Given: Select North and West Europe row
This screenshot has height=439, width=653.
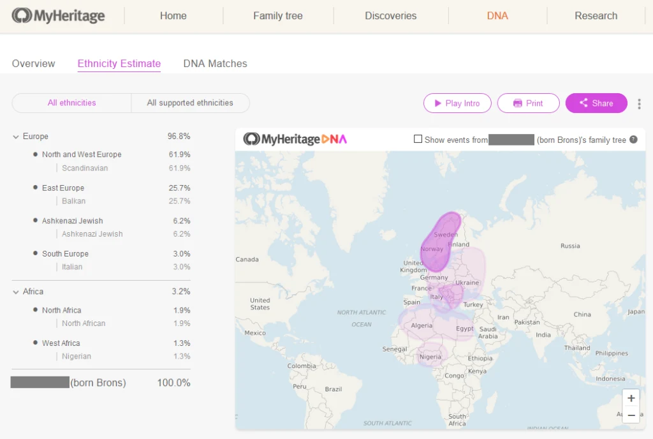Looking at the screenshot, I should [x=112, y=154].
